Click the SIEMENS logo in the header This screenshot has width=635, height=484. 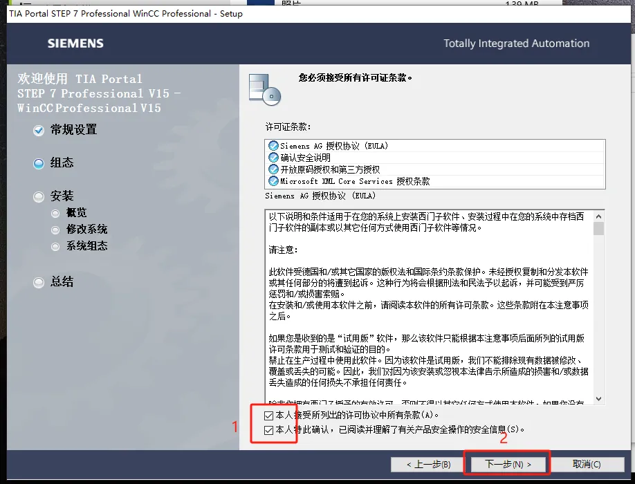point(75,44)
